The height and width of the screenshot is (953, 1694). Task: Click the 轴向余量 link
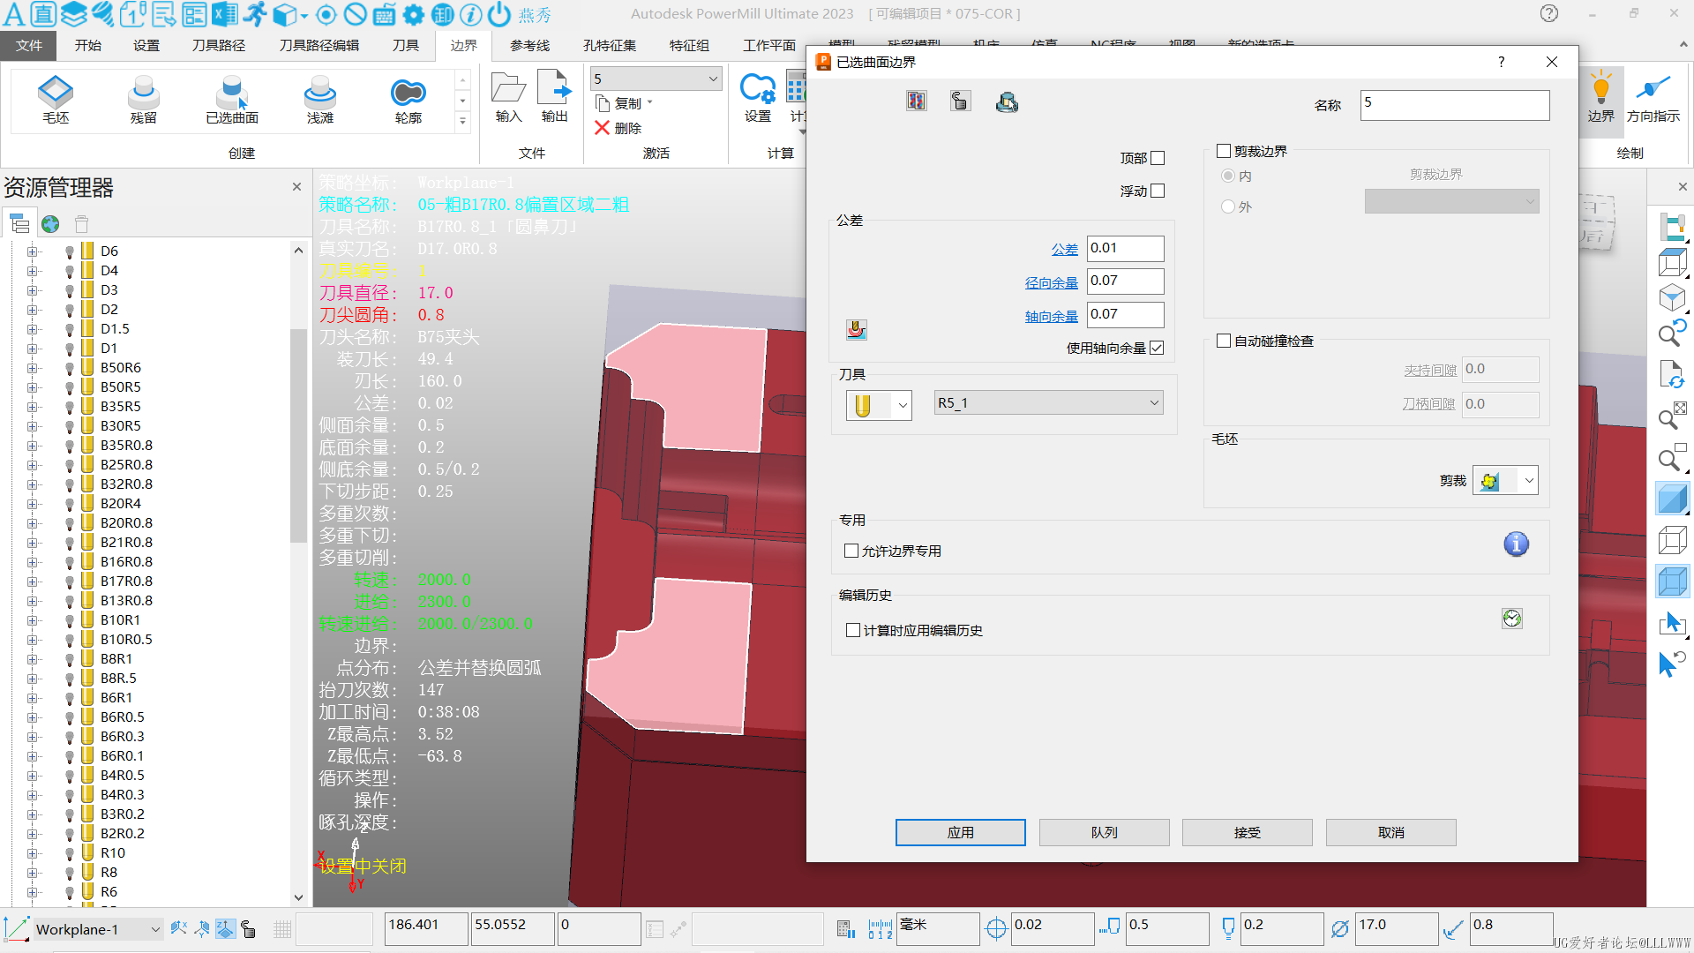[x=1051, y=316]
